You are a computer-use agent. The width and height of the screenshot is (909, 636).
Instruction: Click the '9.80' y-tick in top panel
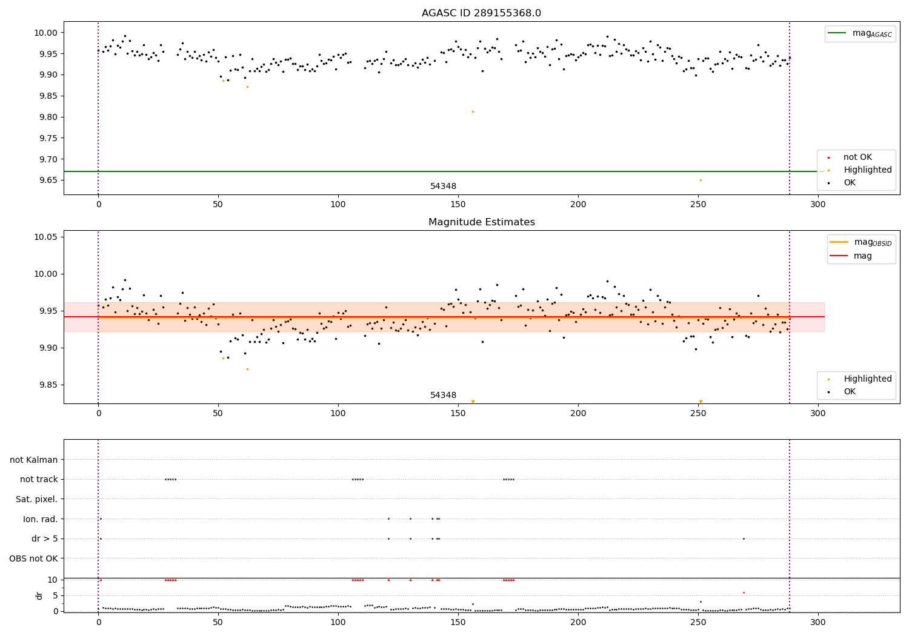pos(48,118)
